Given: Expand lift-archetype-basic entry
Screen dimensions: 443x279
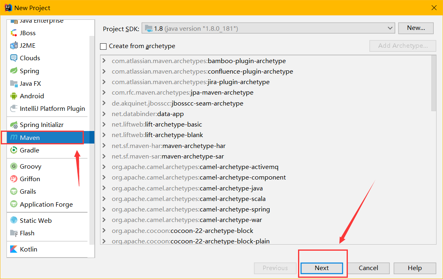Looking at the screenshot, I should [104, 125].
